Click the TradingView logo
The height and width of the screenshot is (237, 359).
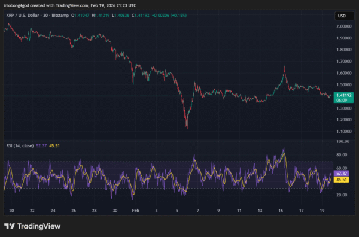point(32,226)
